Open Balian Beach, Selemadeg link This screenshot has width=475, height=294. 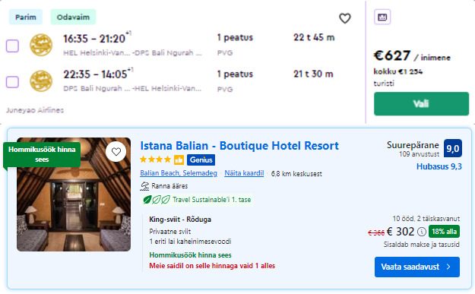[179, 173]
